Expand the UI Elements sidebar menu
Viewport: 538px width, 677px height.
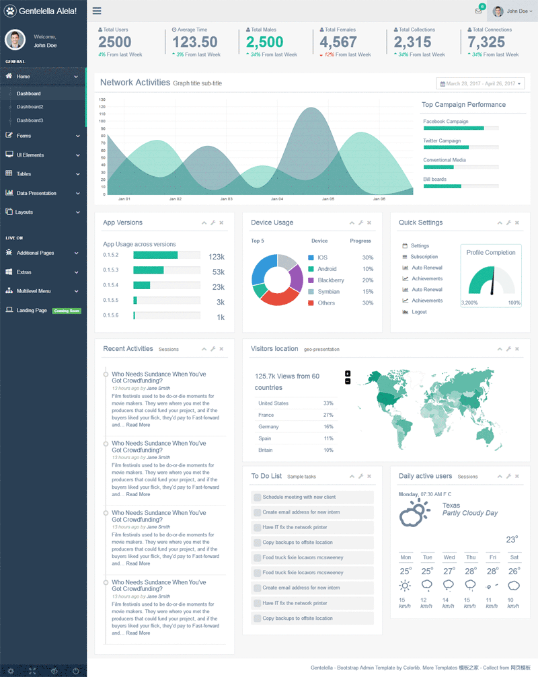point(43,155)
